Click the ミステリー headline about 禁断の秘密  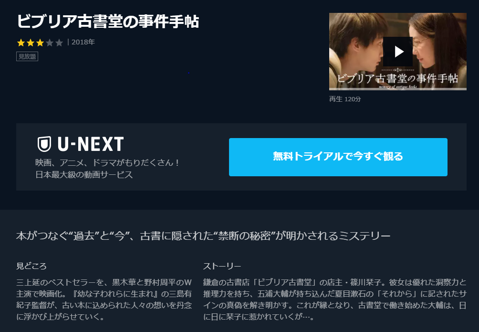(203, 236)
